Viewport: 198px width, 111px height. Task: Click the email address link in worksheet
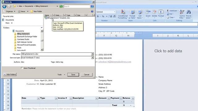(x=115, y=62)
